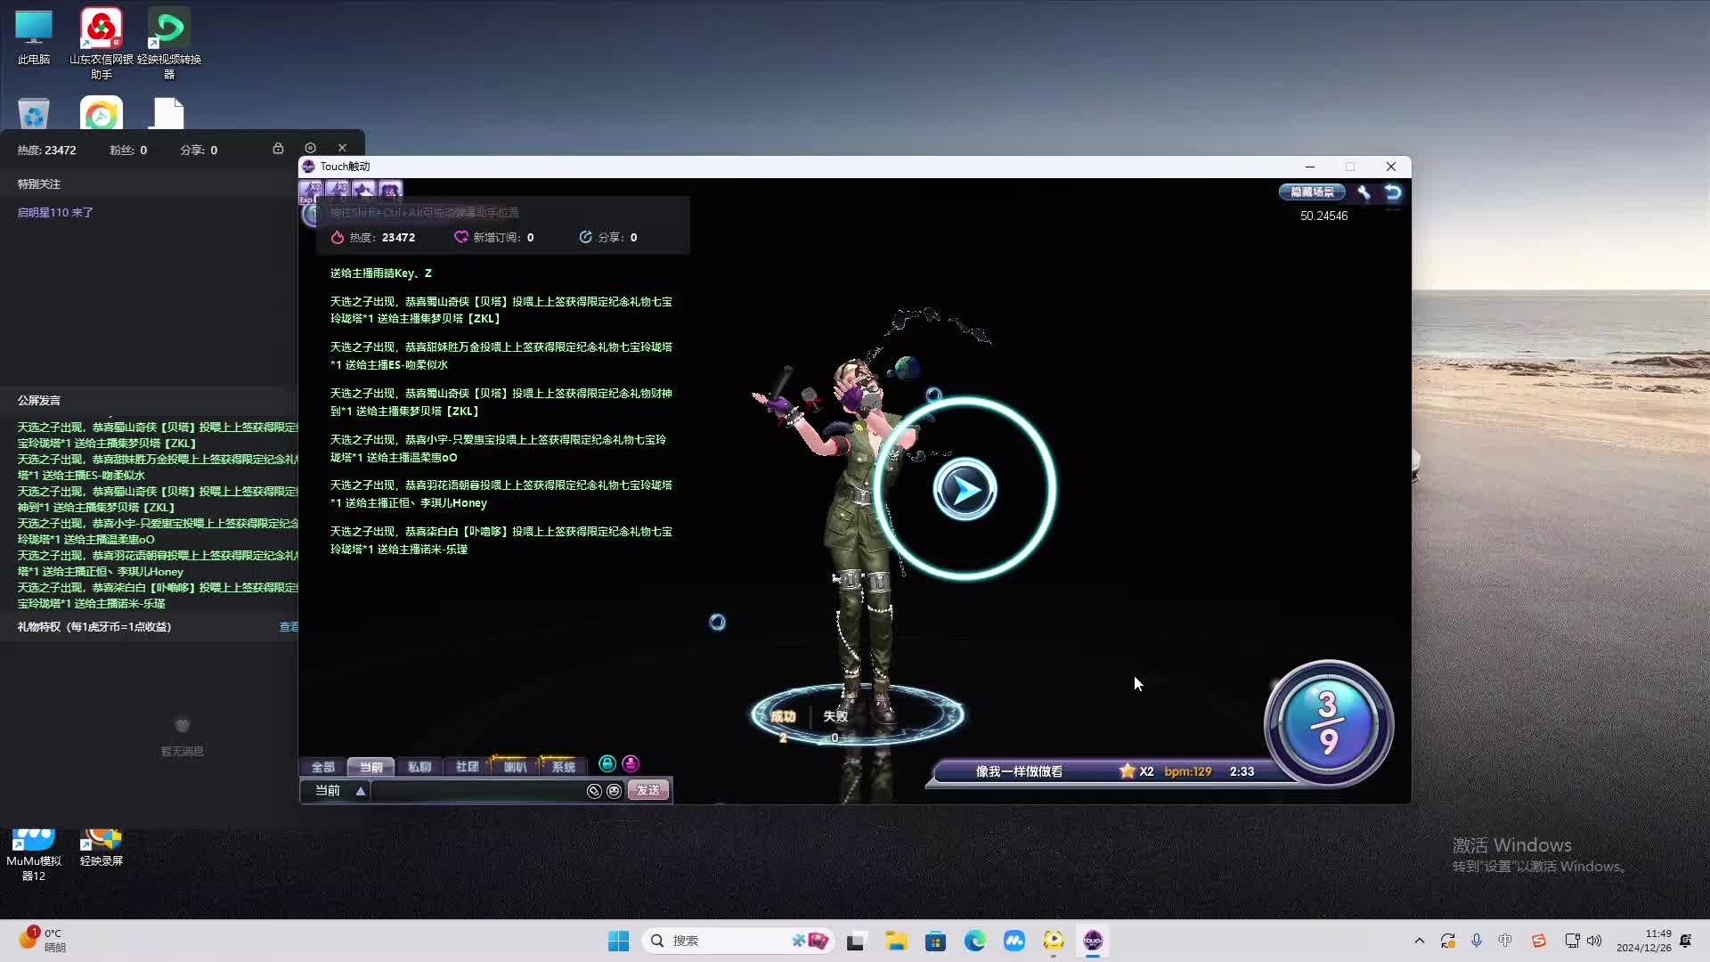This screenshot has width=1710, height=962.
Task: Switch to the 私聊 chat tab
Action: tap(419, 767)
